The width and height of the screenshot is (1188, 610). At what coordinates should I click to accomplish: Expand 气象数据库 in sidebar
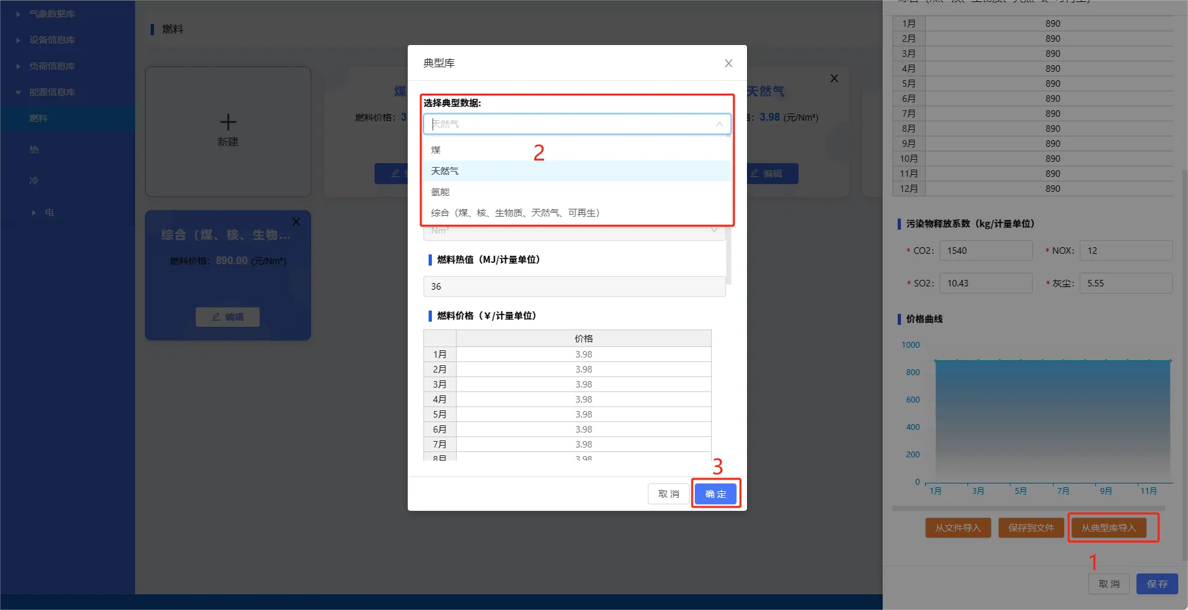[x=18, y=14]
